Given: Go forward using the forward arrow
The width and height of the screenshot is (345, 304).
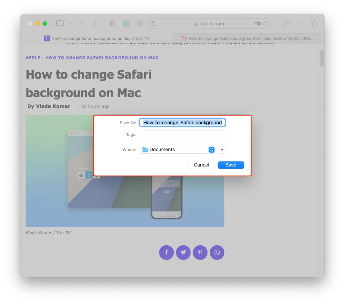Looking at the screenshot, I should coord(95,23).
